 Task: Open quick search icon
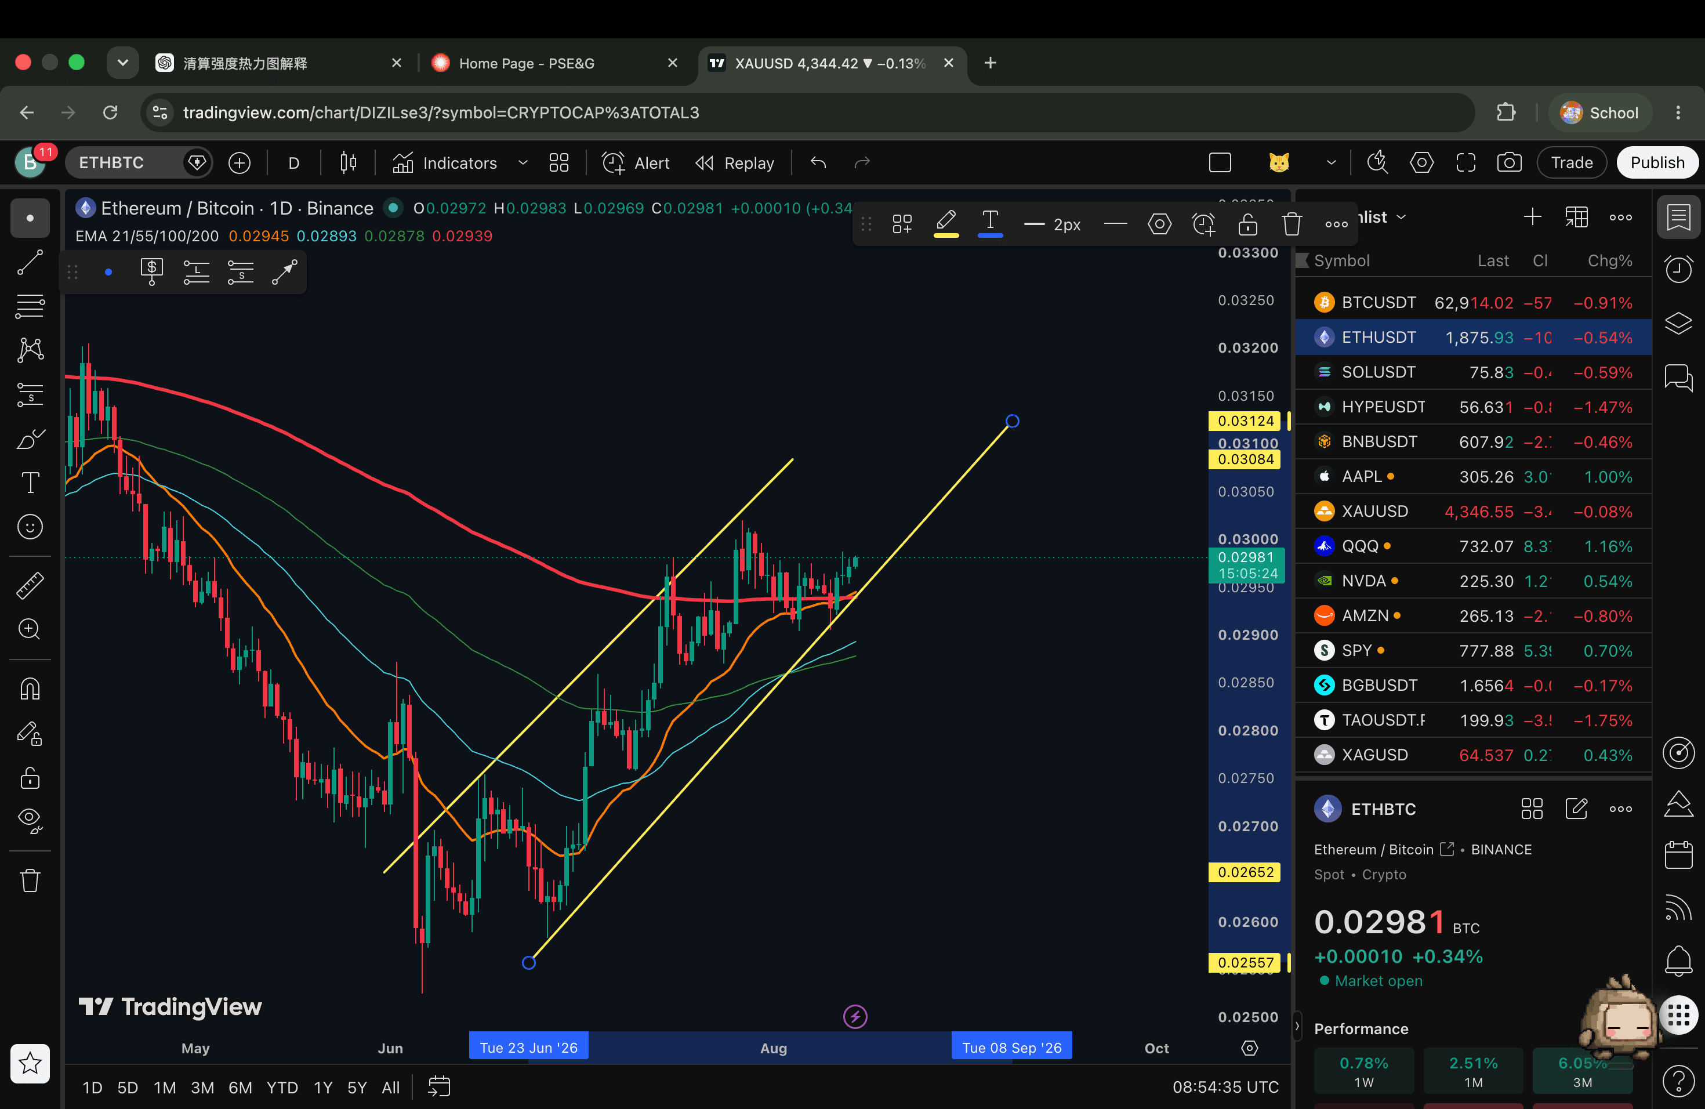1377,162
